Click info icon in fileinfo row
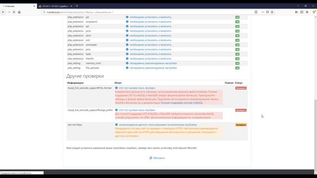This screenshot has height=178, width=317. (127, 59)
